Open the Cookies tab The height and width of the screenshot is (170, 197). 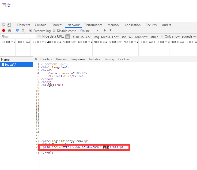click(124, 59)
